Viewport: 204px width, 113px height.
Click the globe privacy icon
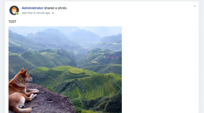coord(53,13)
